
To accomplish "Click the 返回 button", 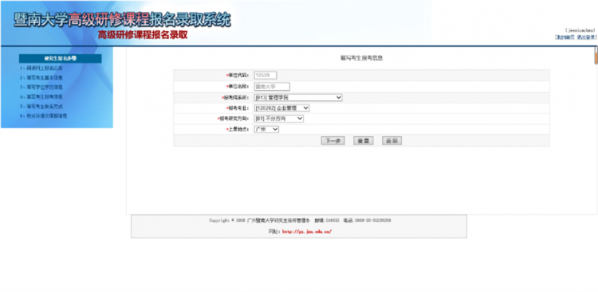I will pyautogui.click(x=391, y=141).
